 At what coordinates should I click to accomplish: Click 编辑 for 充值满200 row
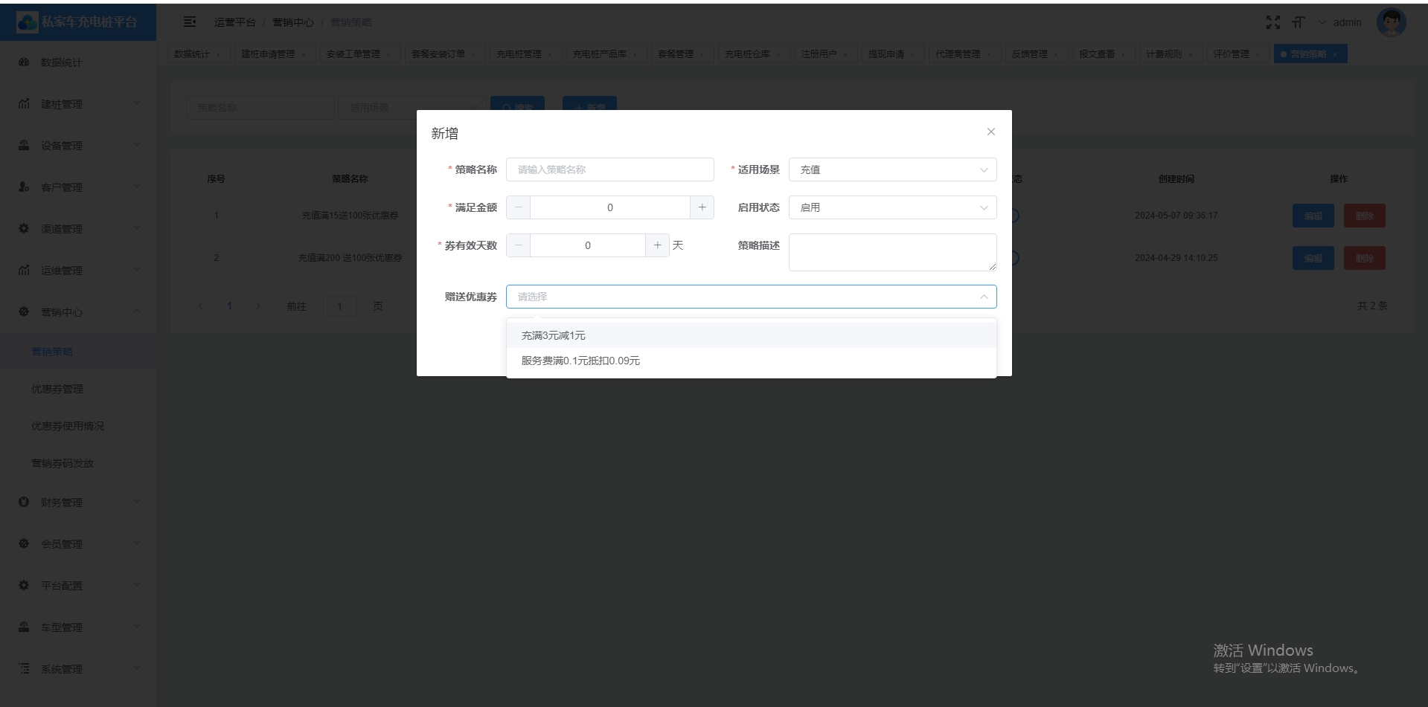tap(1313, 258)
